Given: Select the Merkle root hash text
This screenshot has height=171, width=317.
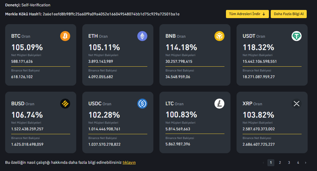Looking at the screenshot, I should 111,14.
